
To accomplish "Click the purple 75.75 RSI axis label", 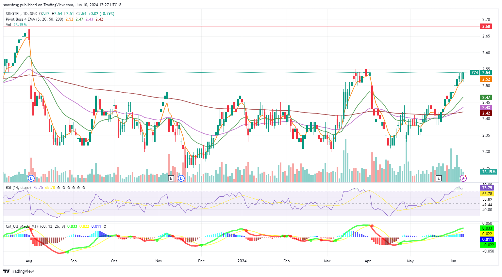I will 487,188.
